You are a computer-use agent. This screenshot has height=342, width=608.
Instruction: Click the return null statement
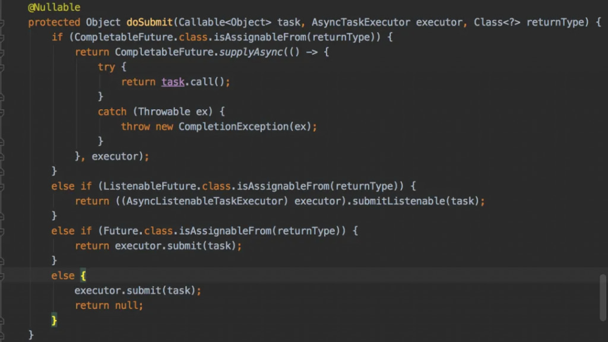click(109, 306)
